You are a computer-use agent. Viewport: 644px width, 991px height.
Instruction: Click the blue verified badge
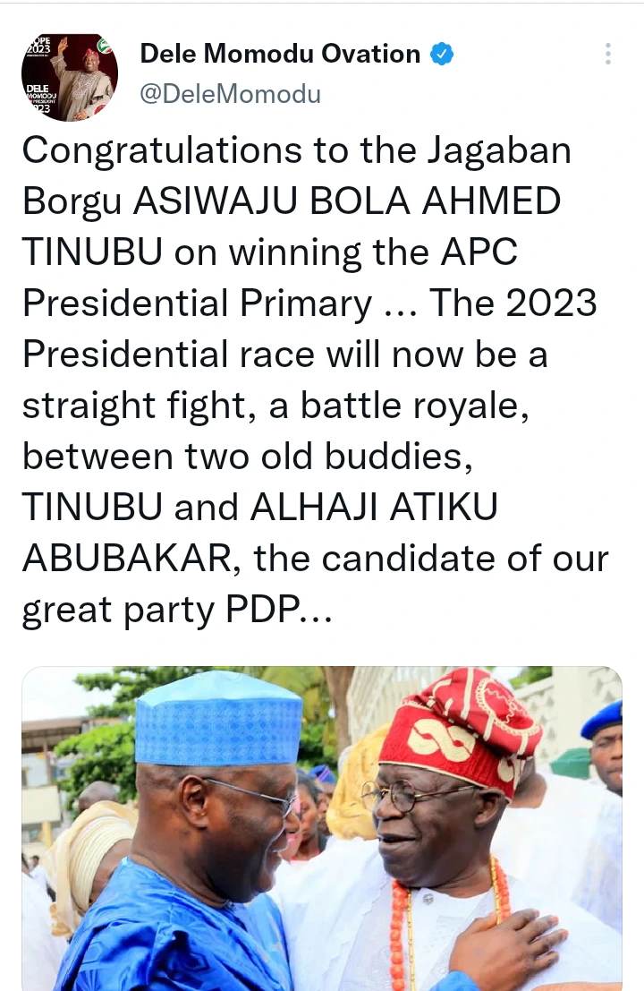pos(442,55)
